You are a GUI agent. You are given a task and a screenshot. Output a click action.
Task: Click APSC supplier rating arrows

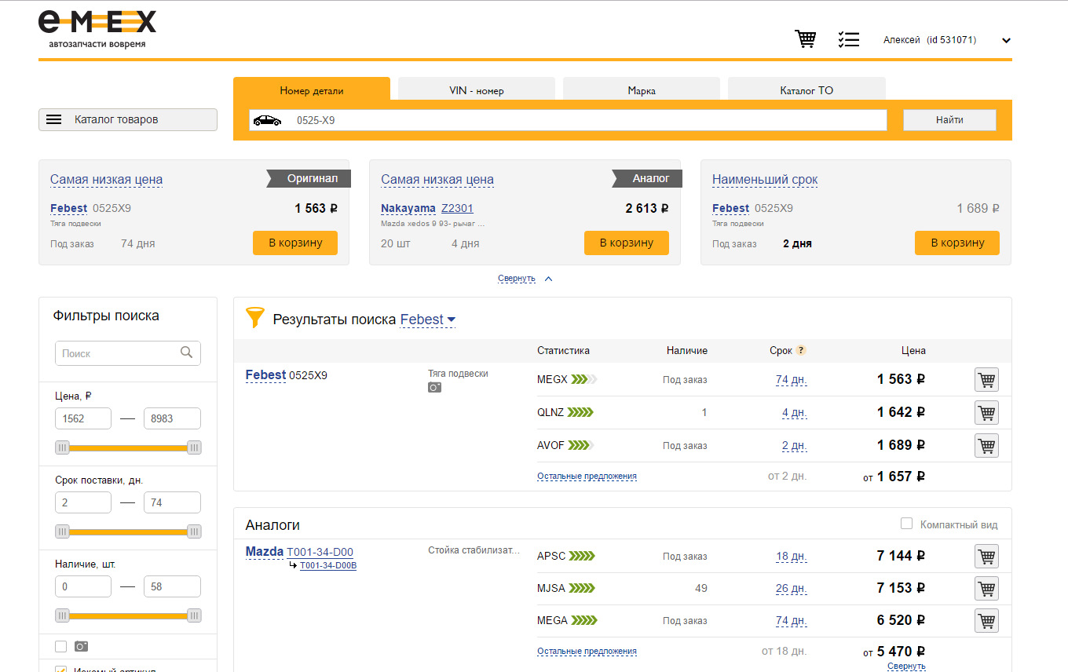pos(582,556)
